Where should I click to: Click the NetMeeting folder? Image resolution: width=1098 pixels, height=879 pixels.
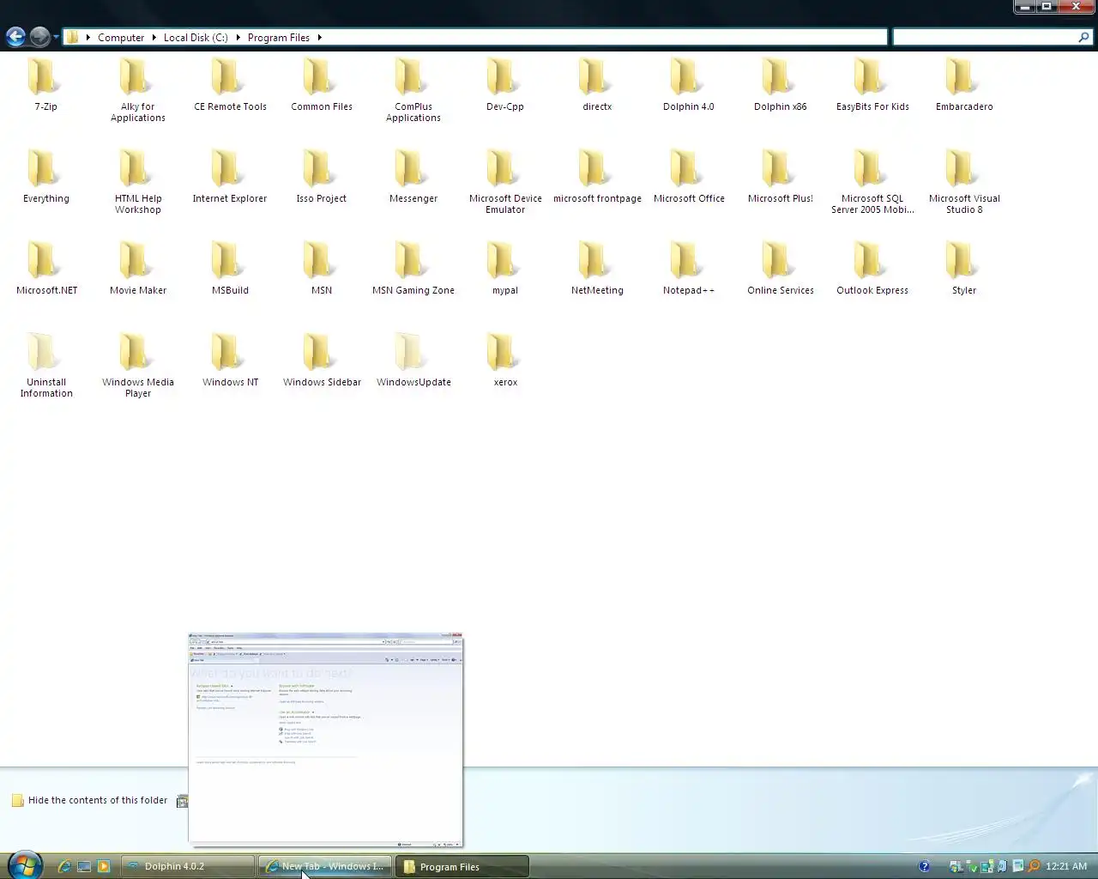[597, 268]
